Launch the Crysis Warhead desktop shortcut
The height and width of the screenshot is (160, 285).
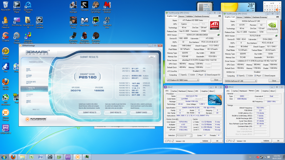(x=73, y=7)
